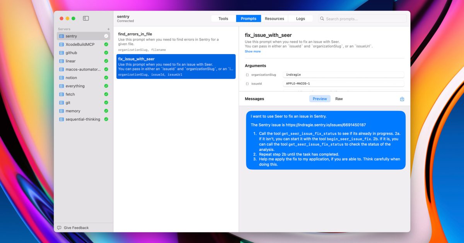The height and width of the screenshot is (243, 464).
Task: Click the Messages heading
Action: [254, 99]
